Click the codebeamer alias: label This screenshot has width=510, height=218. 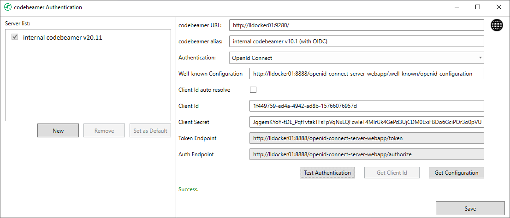tap(200, 41)
